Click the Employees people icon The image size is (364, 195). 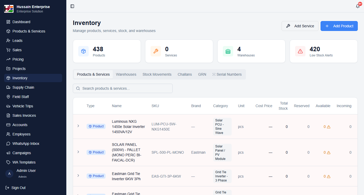click(8, 134)
